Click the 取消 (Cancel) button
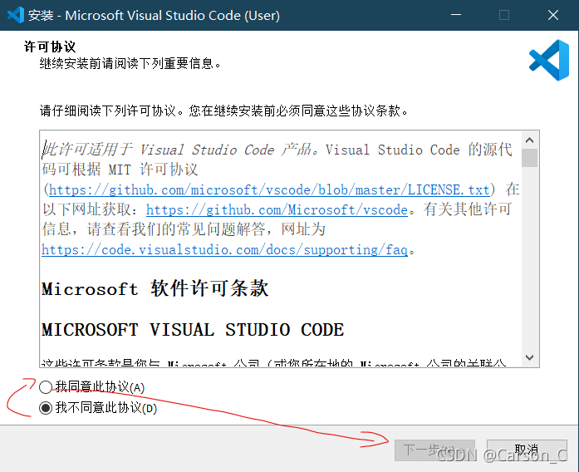This screenshot has height=472, width=579. click(527, 450)
